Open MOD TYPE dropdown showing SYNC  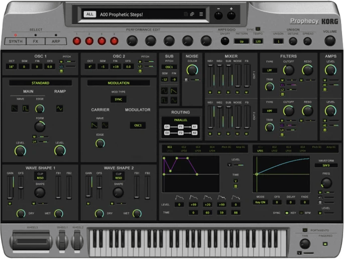118,99
